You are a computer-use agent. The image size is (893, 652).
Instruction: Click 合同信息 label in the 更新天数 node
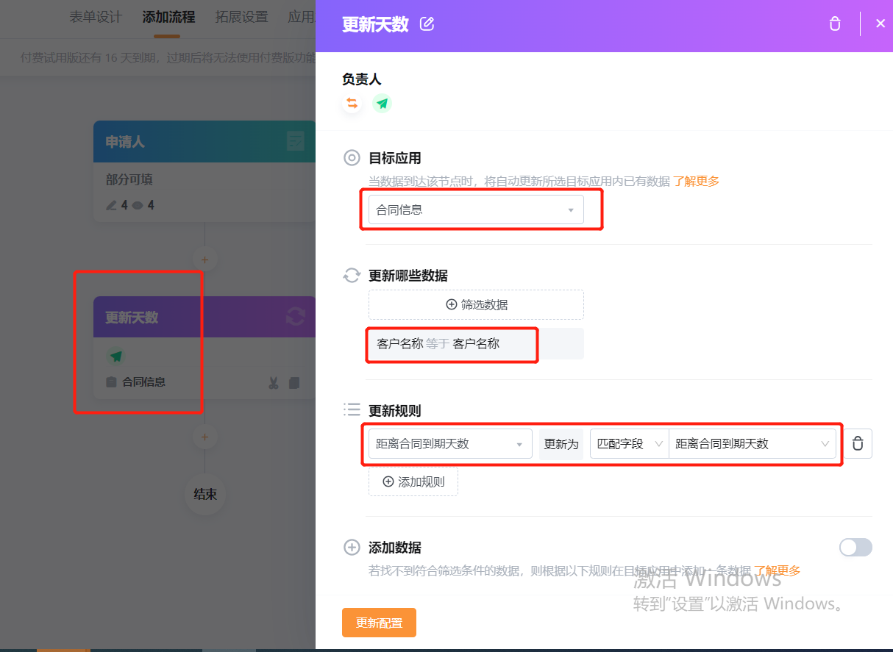coord(143,382)
